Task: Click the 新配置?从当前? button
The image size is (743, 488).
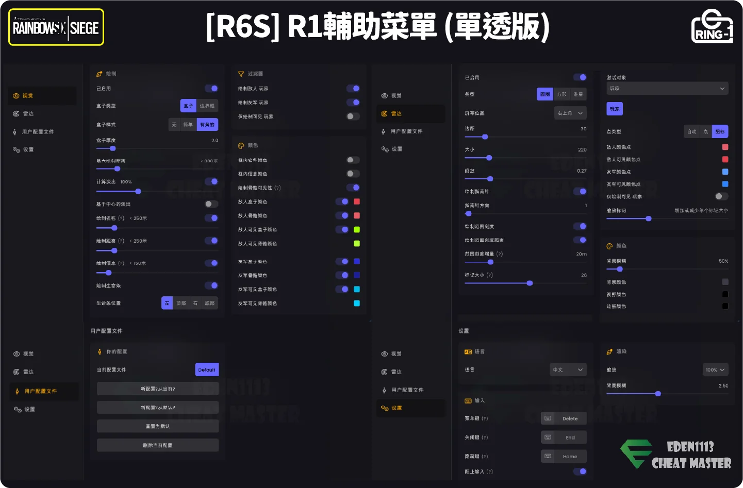Action: click(x=158, y=389)
